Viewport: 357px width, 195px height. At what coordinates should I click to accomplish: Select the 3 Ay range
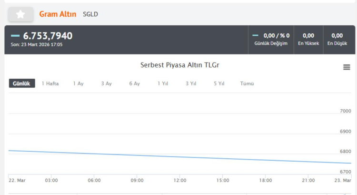pos(106,83)
